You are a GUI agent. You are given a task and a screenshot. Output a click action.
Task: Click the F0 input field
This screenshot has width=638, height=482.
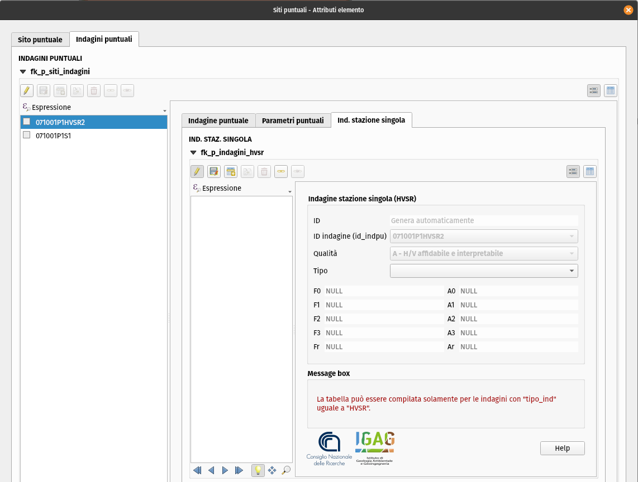(384, 291)
